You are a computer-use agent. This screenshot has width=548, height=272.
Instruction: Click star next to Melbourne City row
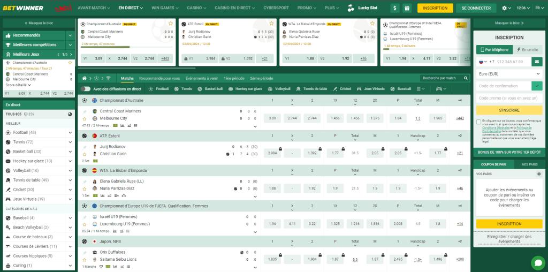coord(84,119)
